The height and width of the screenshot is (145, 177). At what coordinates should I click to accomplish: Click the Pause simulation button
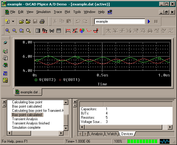coord(156,21)
